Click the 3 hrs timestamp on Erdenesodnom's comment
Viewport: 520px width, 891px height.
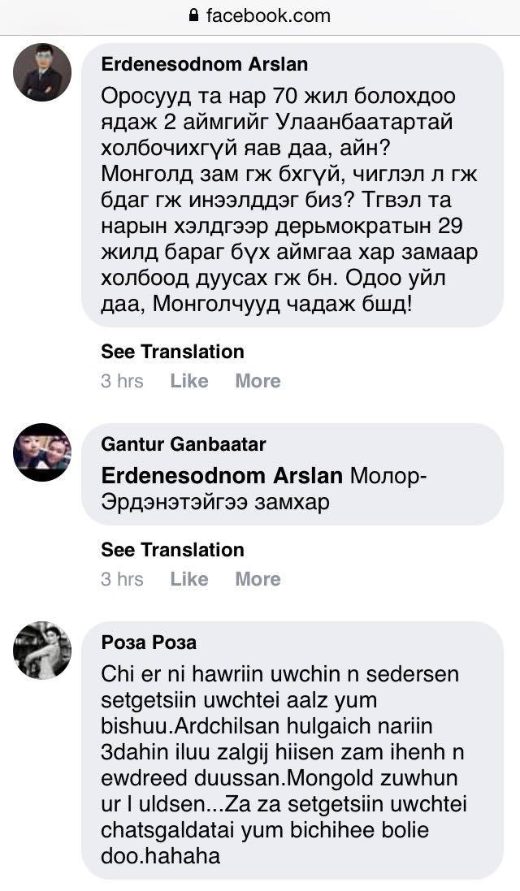click(x=122, y=381)
